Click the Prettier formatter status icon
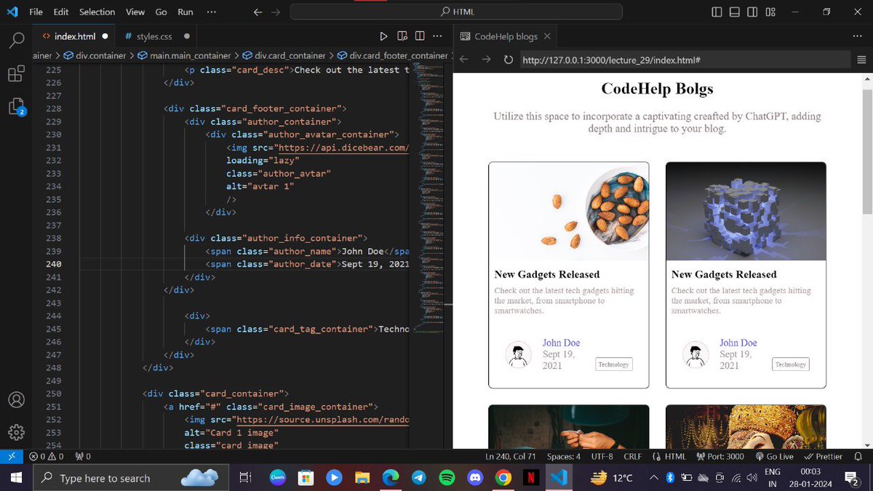This screenshot has height=491, width=873. tap(823, 456)
